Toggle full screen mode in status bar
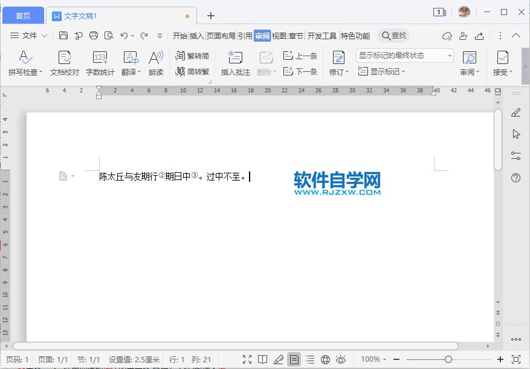 (x=247, y=359)
